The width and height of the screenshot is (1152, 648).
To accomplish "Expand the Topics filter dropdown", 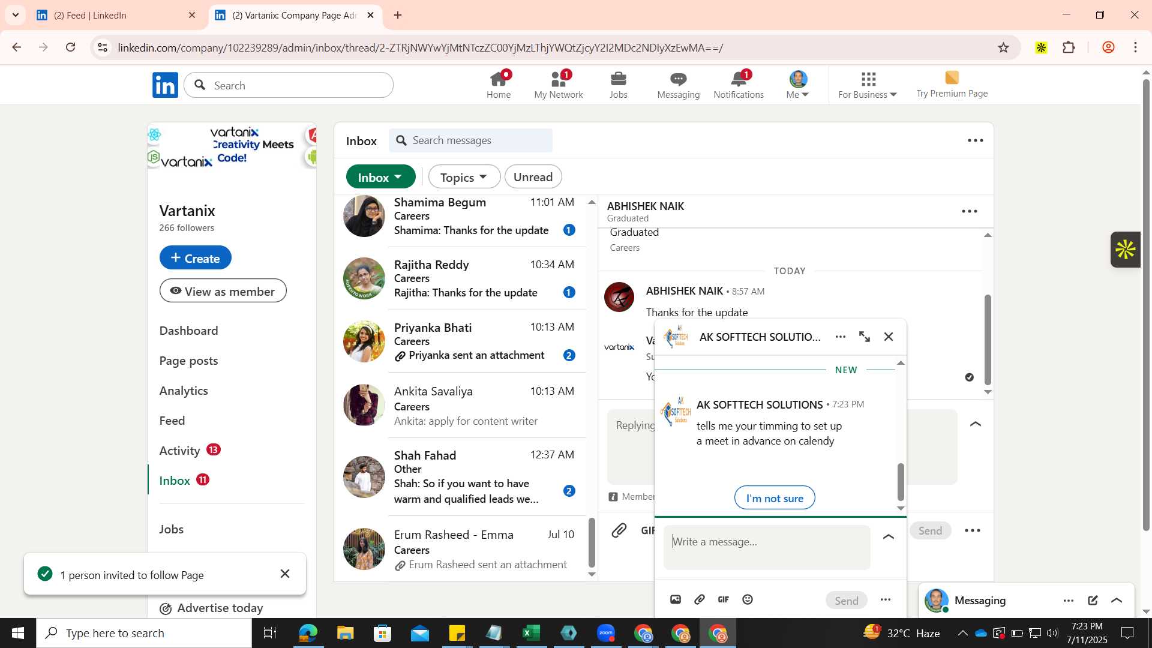I will [x=464, y=177].
